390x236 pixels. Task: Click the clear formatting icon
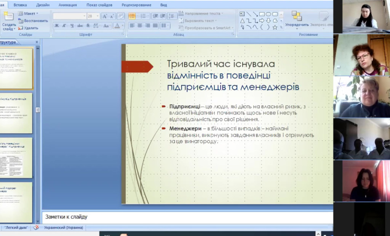click(120, 16)
